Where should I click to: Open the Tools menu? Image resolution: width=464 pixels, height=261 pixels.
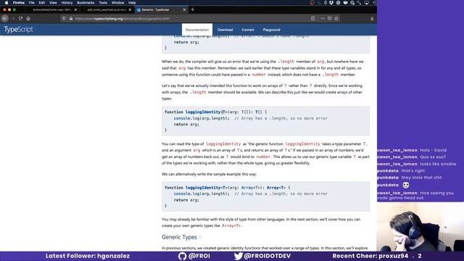tap(103, 3)
